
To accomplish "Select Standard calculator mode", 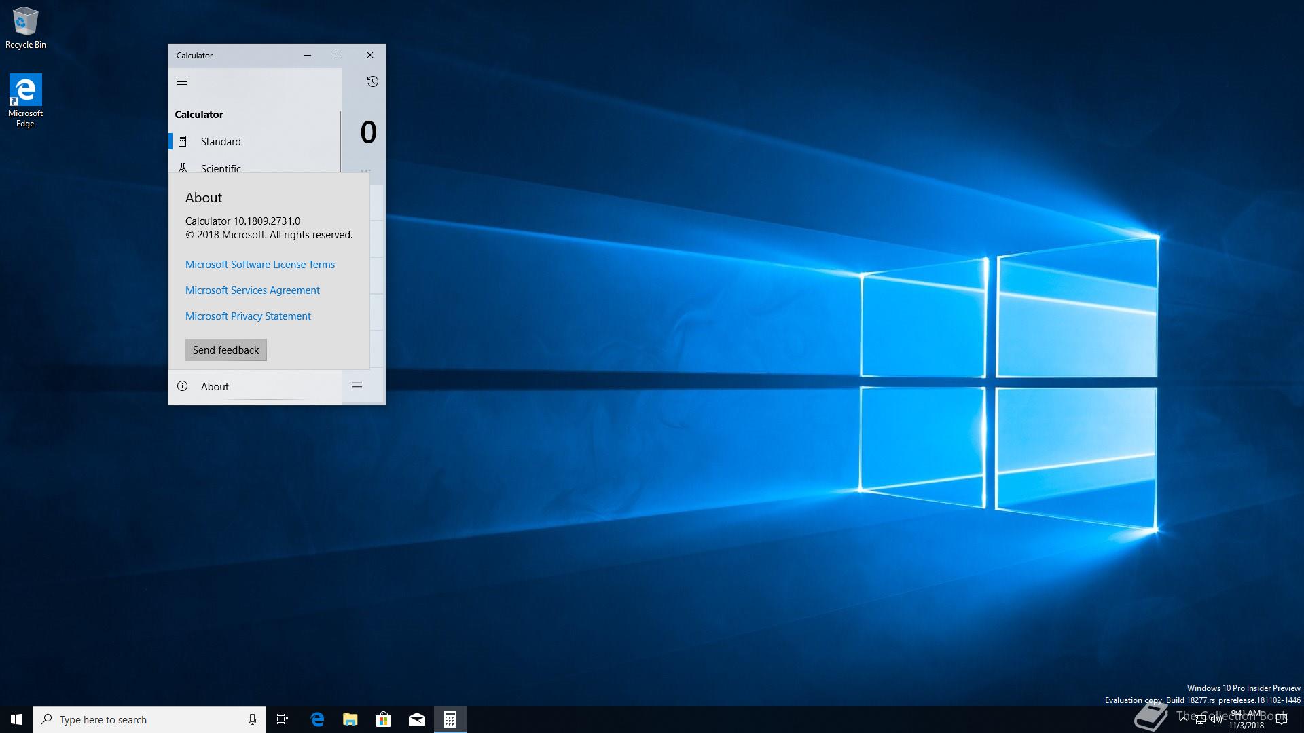I will click(255, 141).
